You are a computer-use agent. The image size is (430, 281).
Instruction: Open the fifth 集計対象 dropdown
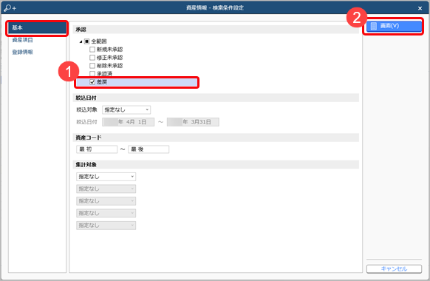click(106, 226)
